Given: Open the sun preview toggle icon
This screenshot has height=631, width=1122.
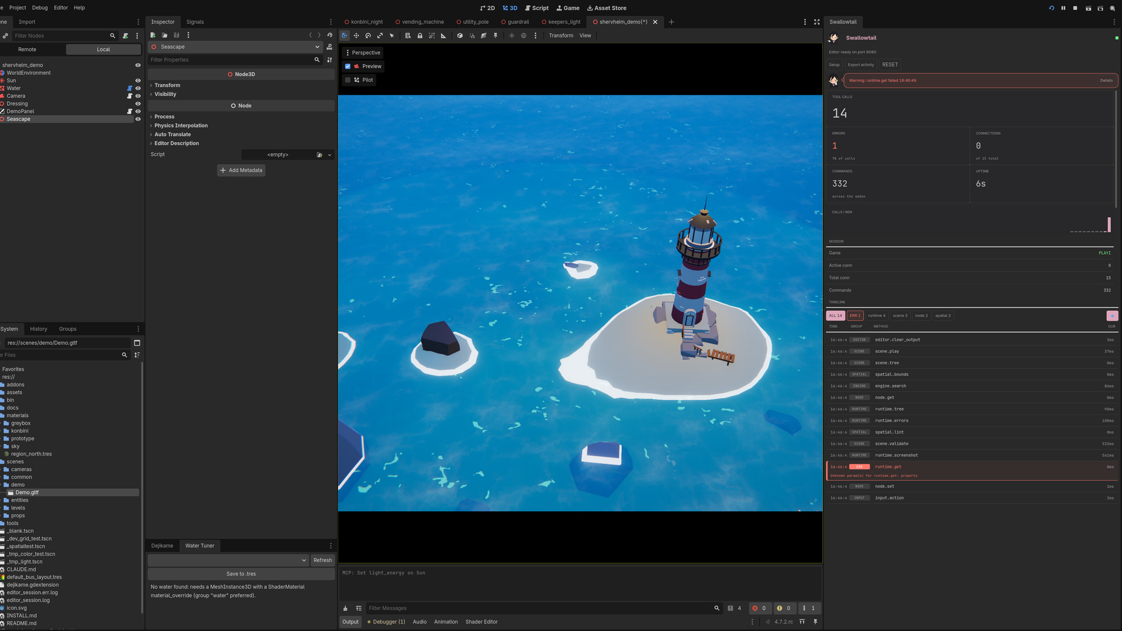Looking at the screenshot, I should pos(511,36).
